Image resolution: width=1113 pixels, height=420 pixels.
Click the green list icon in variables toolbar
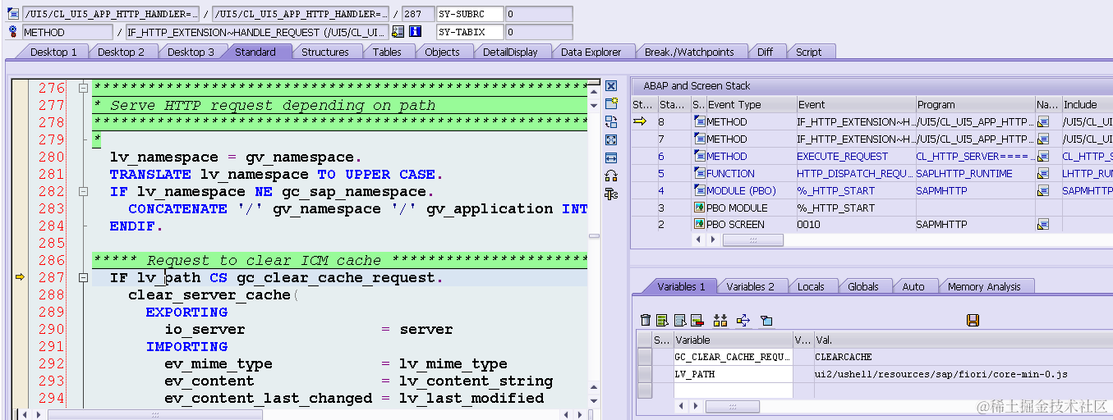[x=663, y=320]
